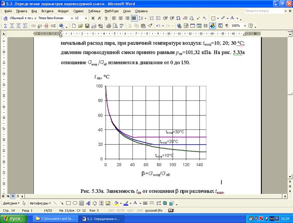Insert symbol with the Omega icon

tap(179, 18)
